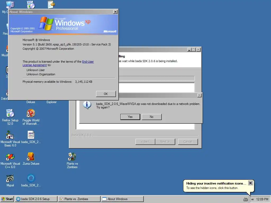The image size is (271, 203).
Task: Select the notepad desktop icon at top
Action: tap(52, 4)
